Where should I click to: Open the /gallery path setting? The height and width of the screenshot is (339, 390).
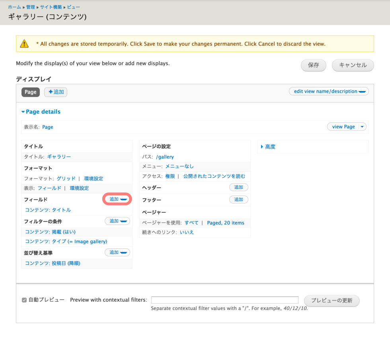165,157
